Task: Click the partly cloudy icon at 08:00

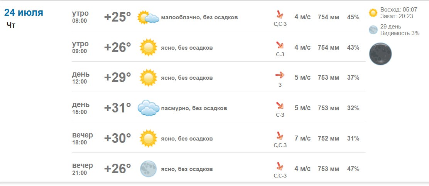Action: tap(148, 17)
